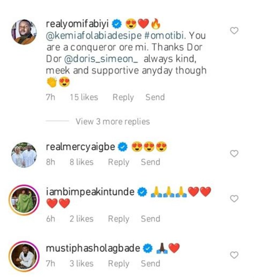Like realyomifabiyi's comment with heart icon
The height and width of the screenshot is (278, 254).
234,31
